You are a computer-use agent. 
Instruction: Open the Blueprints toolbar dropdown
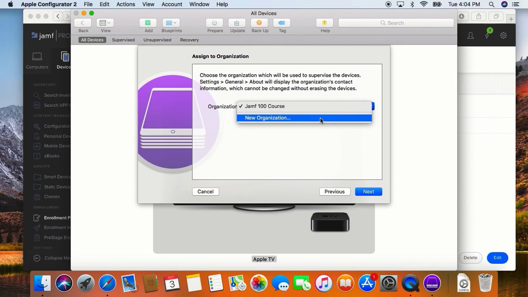[x=171, y=23]
